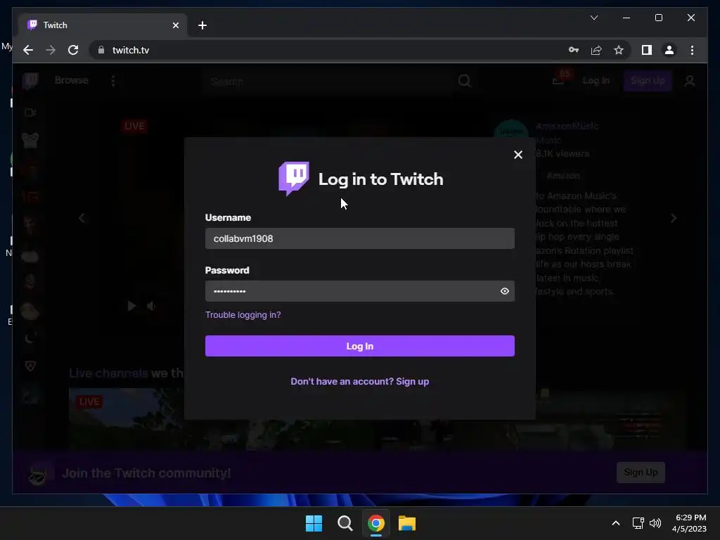Open Twitch notifications inbox icon

tap(558, 81)
